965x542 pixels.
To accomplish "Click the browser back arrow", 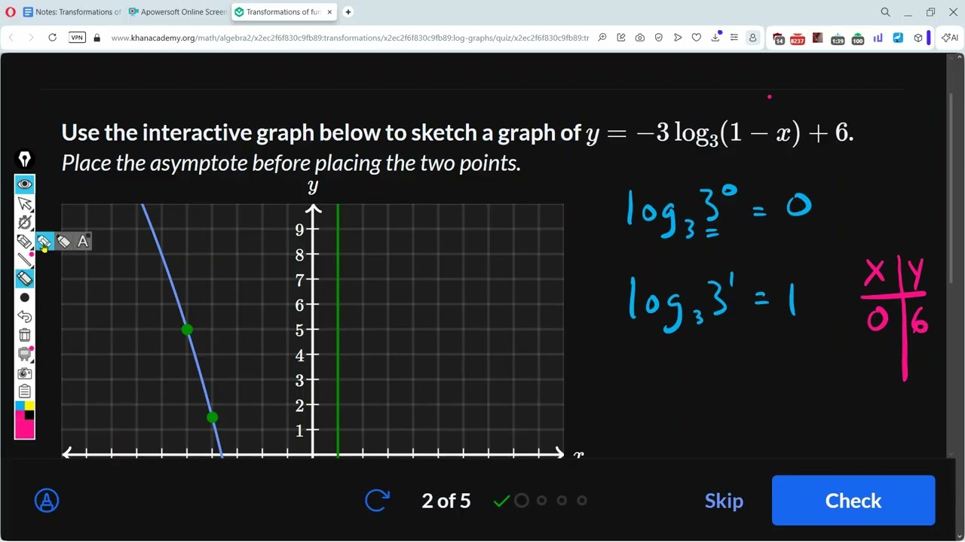I will [11, 38].
